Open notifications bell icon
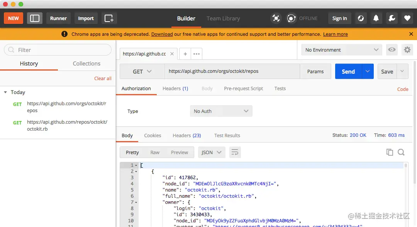Image resolution: width=417 pixels, height=227 pixels. click(x=376, y=18)
